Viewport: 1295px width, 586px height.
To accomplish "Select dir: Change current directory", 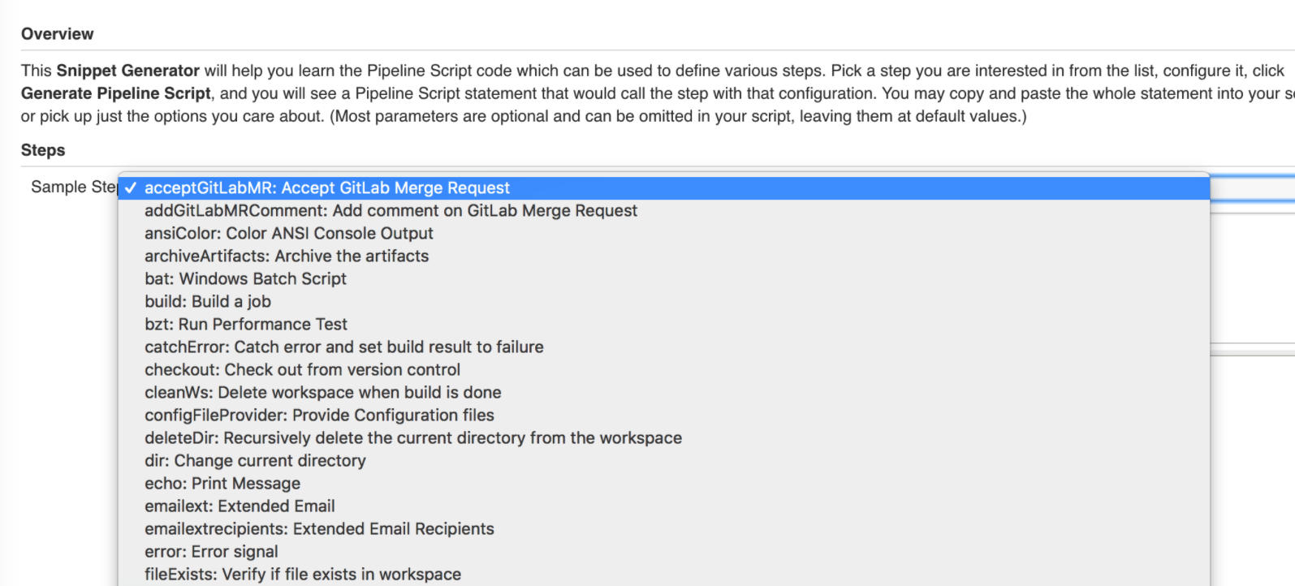I will (255, 461).
